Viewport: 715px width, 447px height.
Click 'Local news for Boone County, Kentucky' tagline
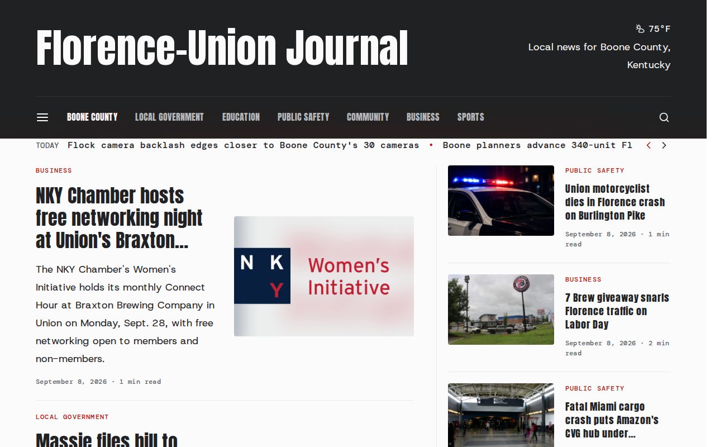tap(599, 56)
